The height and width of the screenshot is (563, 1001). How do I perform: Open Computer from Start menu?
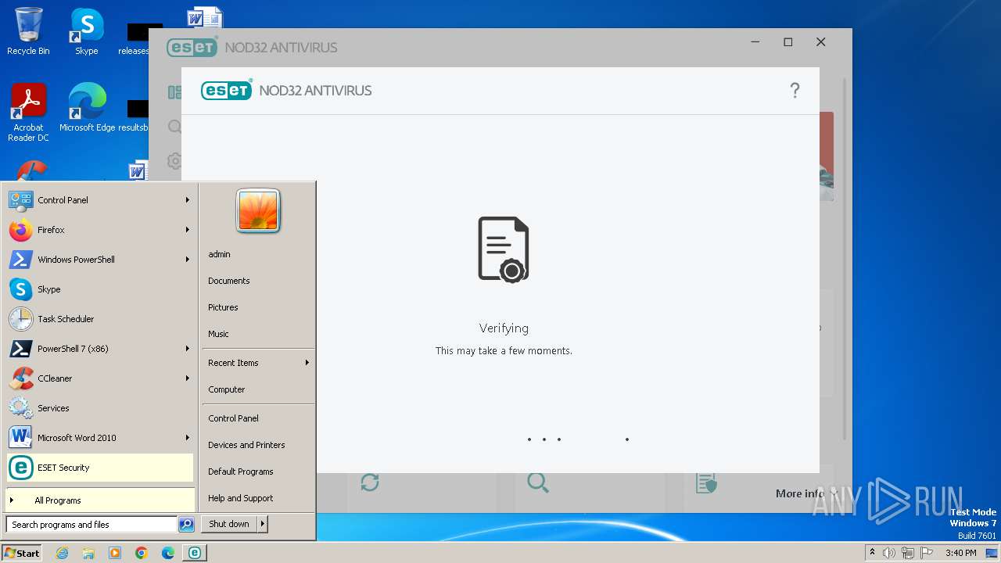[x=258, y=389]
